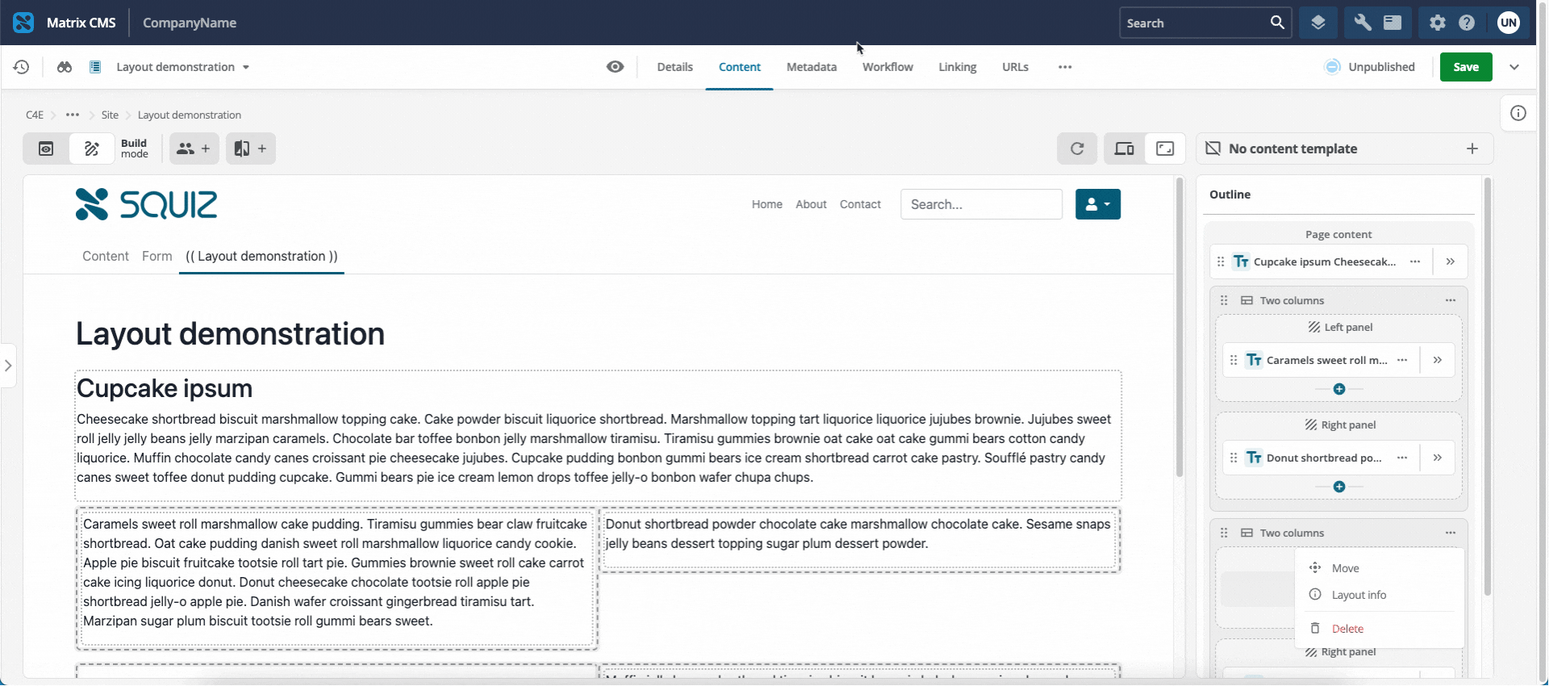Click the page asset type icon
The height and width of the screenshot is (686, 1549).
[95, 67]
